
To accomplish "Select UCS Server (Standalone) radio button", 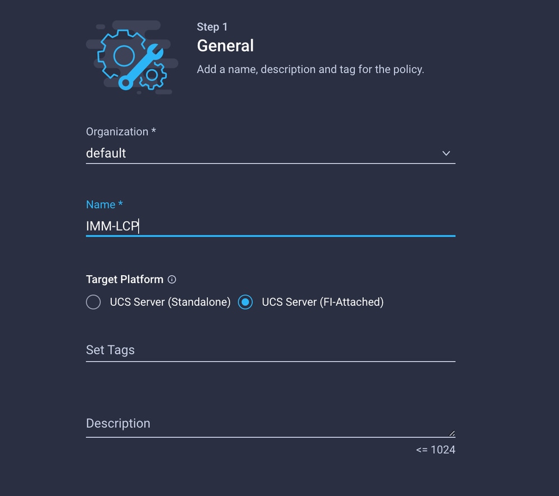I will click(x=93, y=302).
